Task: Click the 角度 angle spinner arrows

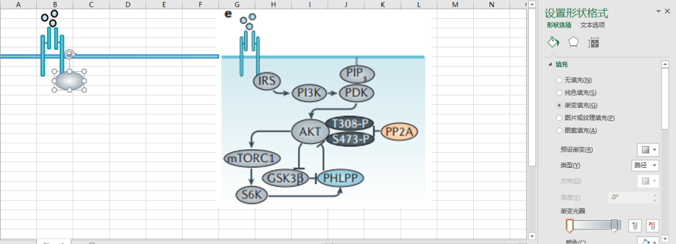Action: point(655,197)
